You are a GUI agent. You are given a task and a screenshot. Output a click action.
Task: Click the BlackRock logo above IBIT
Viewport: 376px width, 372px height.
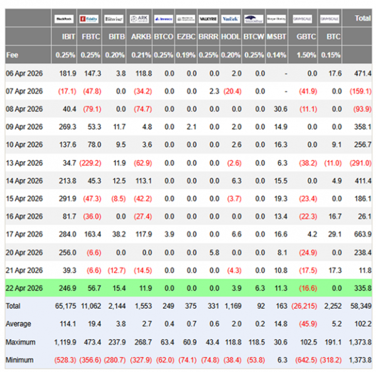(x=64, y=19)
